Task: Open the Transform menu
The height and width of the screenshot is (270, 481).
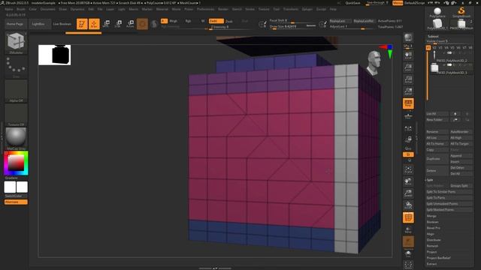Action: pyautogui.click(x=291, y=9)
